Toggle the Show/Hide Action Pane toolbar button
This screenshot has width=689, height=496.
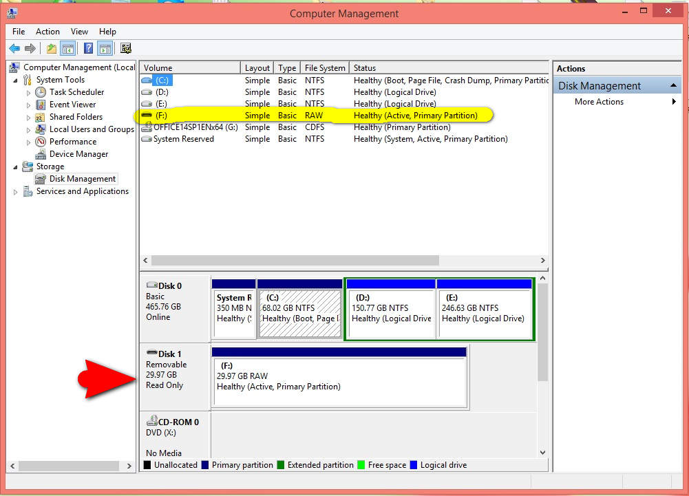(x=105, y=48)
